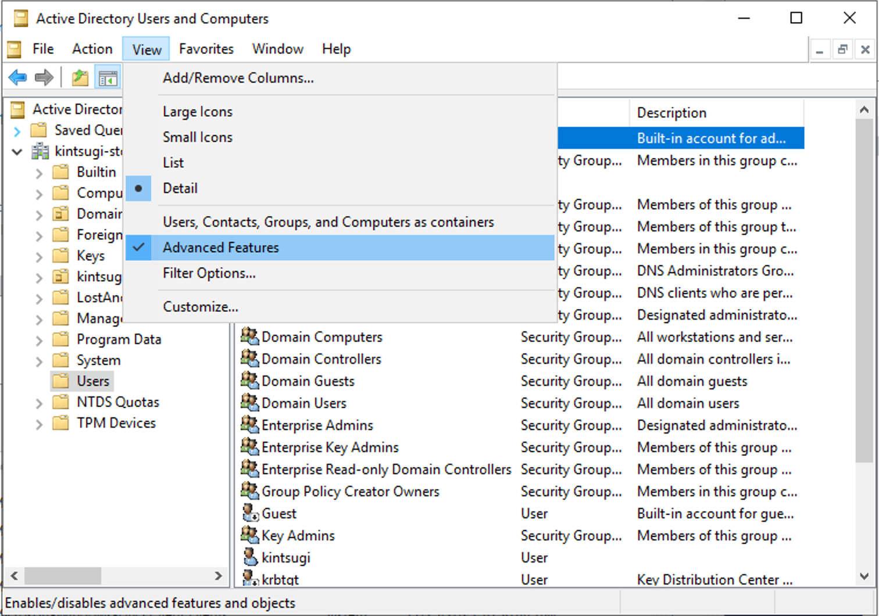The width and height of the screenshot is (879, 616).
Task: Switch to List view
Action: point(340,163)
